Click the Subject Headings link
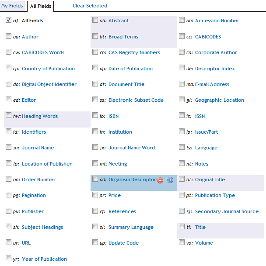Image resolution: width=266 pixels, height=266 pixels. [x=42, y=227]
